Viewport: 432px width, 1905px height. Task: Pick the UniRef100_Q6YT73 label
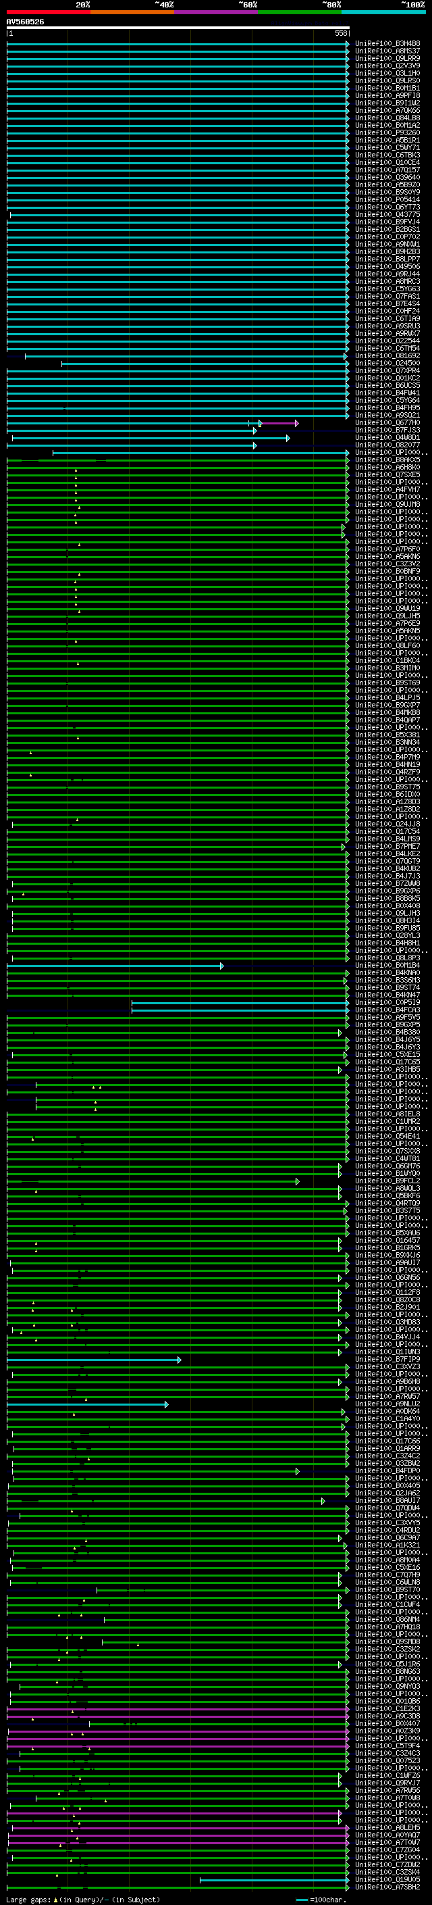[387, 207]
